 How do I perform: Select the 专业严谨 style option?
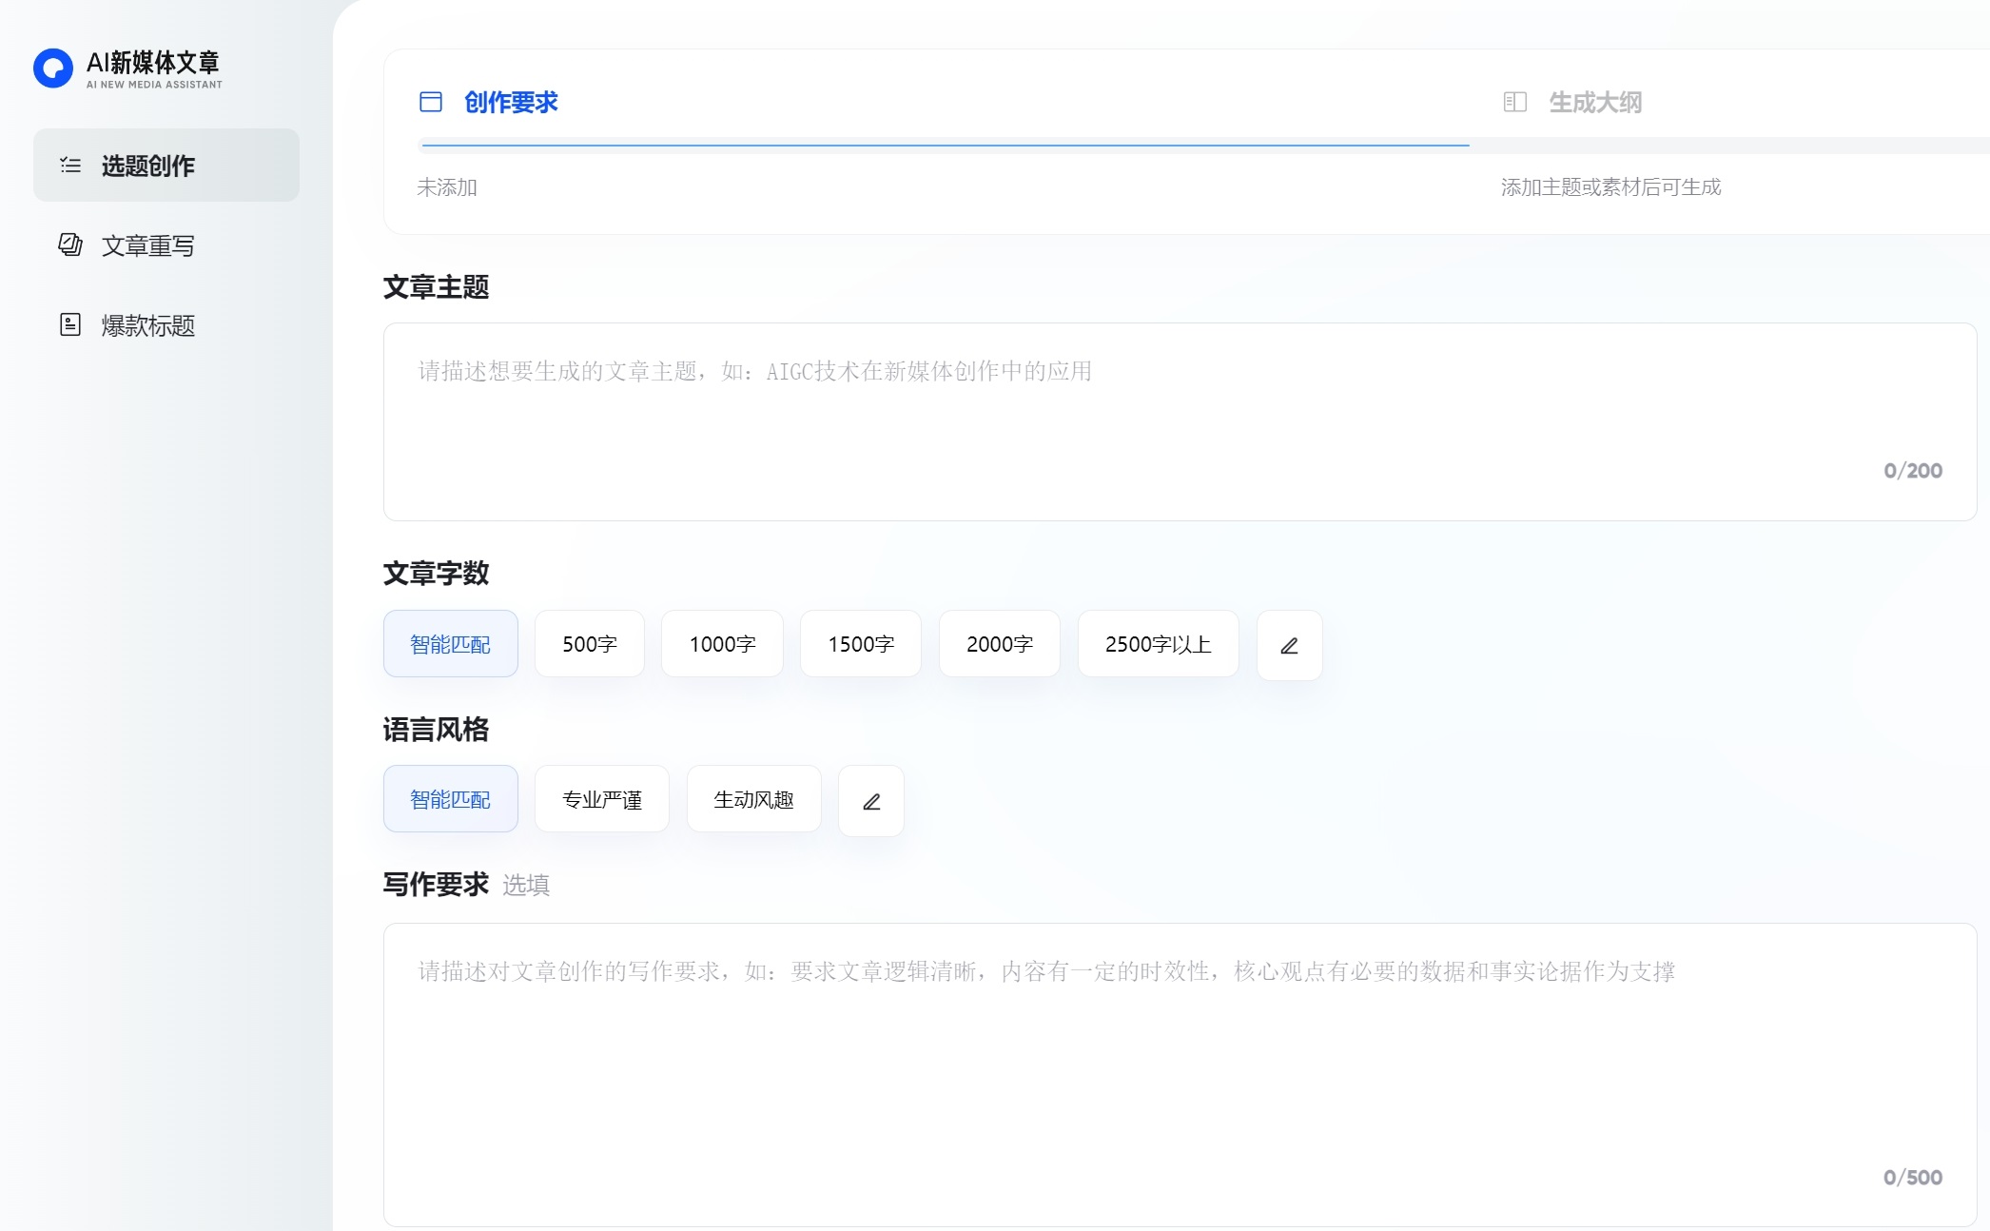(x=601, y=799)
